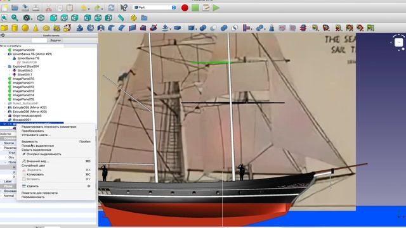Select the Right view cube icon
Viewport: 406px width, 228px height.
(x=75, y=18)
